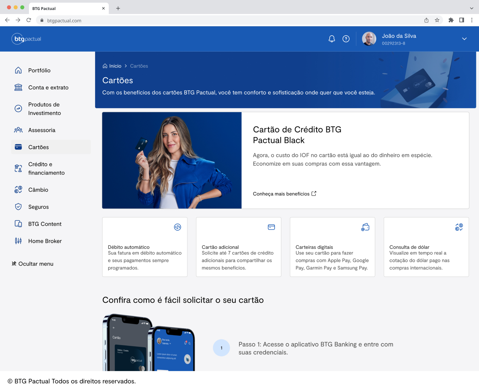Image resolution: width=479 pixels, height=388 pixels.
Task: Expand the tab search chevron
Action: (471, 8)
